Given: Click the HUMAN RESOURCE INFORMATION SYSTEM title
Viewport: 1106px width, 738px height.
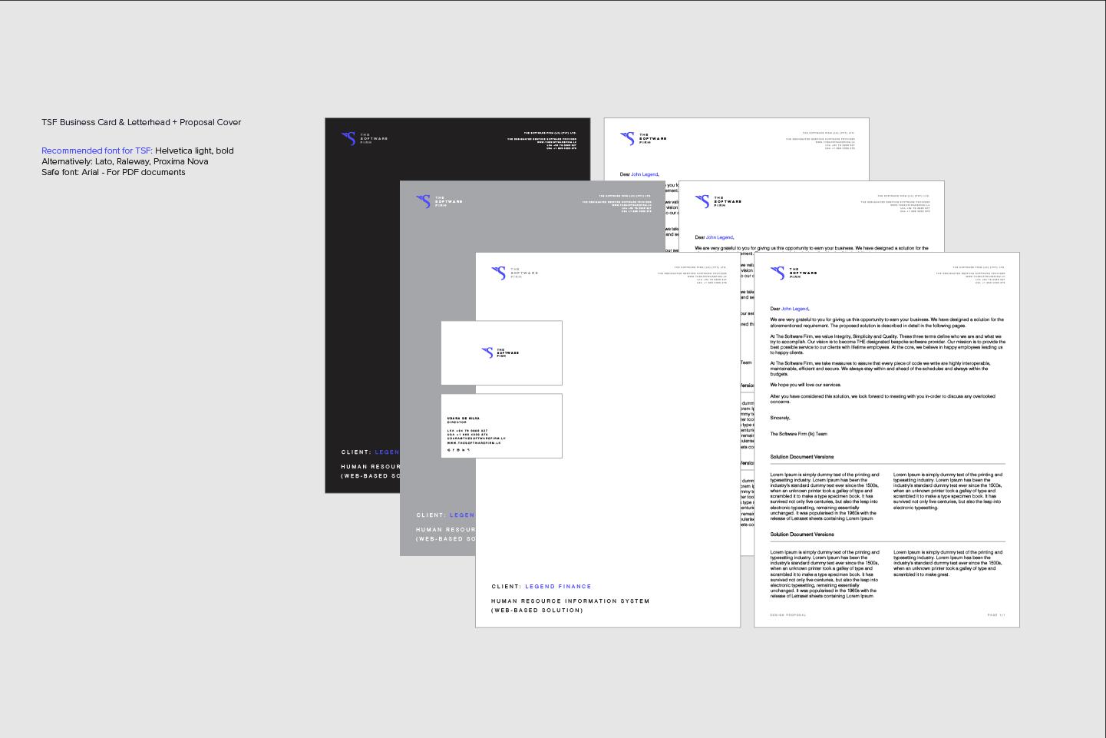Looking at the screenshot, I should [x=570, y=601].
